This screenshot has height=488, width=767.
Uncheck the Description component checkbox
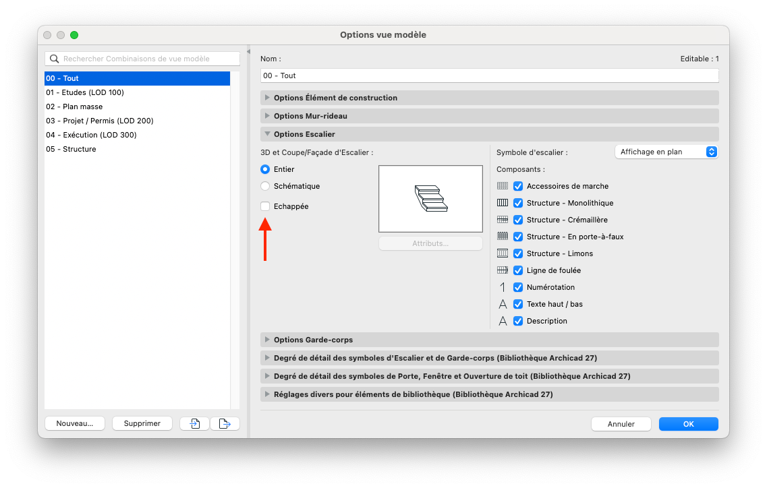518,322
